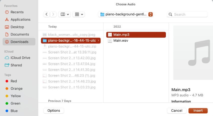Click the back navigation arrow

47,14
